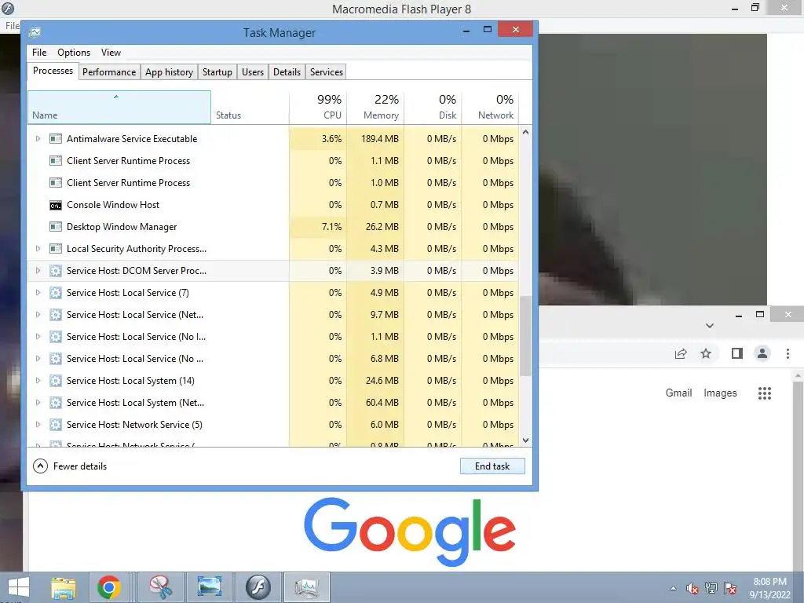Switch to Services tab
The height and width of the screenshot is (603, 804).
click(327, 71)
